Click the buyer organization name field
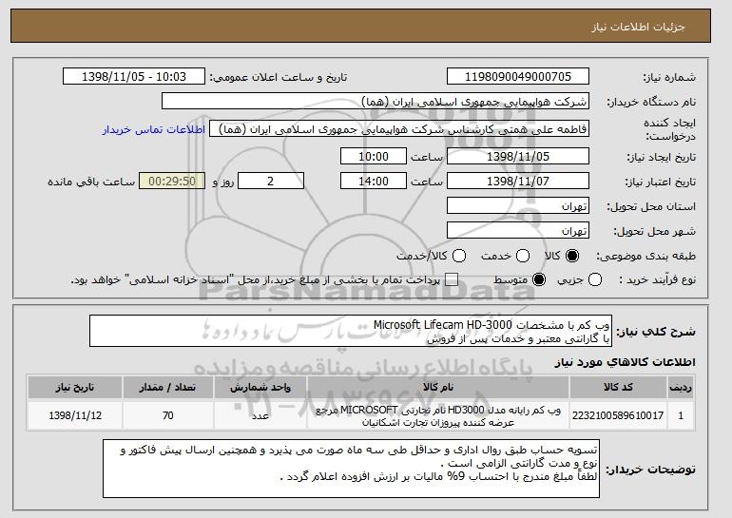This screenshot has height=518, width=732. [376, 102]
